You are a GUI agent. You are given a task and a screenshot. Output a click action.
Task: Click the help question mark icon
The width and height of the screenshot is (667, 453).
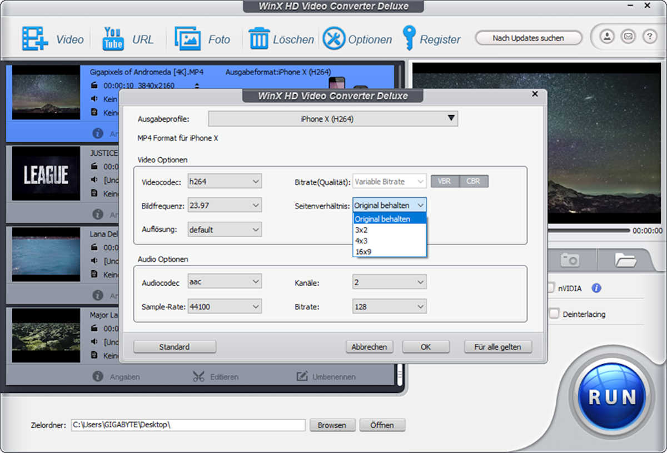(649, 37)
